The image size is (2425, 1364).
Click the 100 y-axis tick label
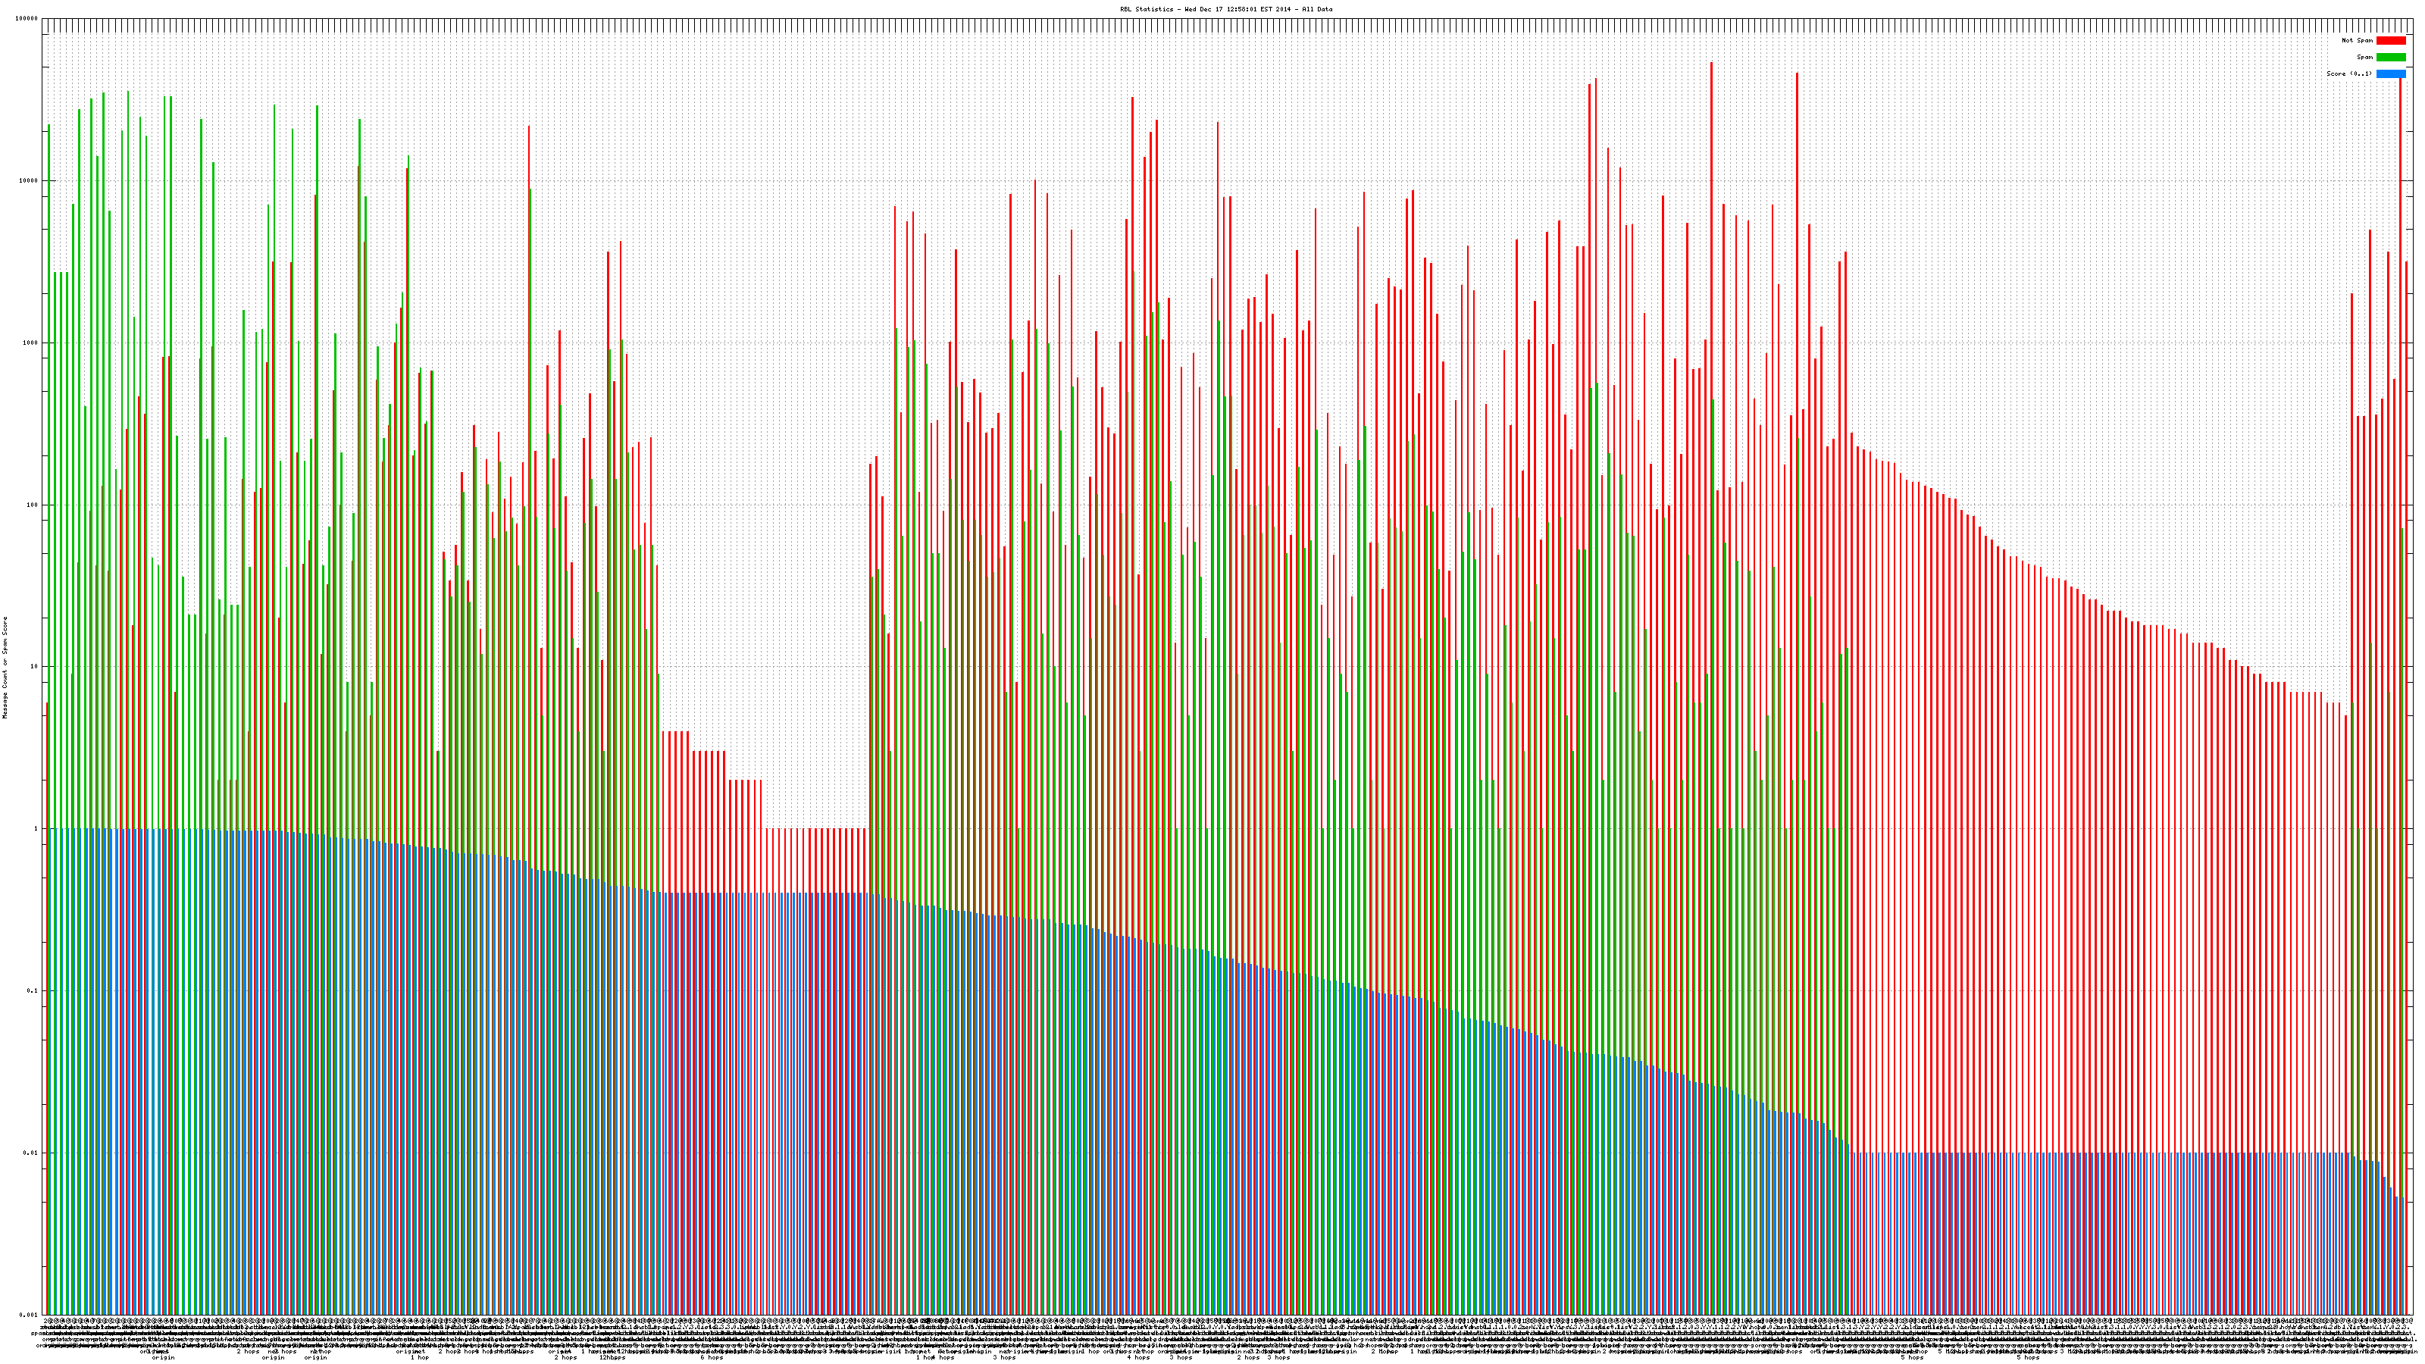pos(33,505)
